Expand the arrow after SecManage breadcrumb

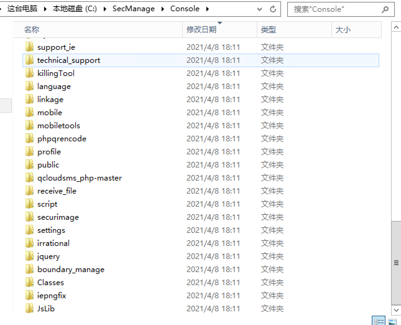pyautogui.click(x=163, y=9)
